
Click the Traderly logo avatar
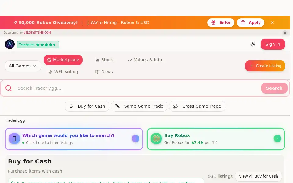10,44
